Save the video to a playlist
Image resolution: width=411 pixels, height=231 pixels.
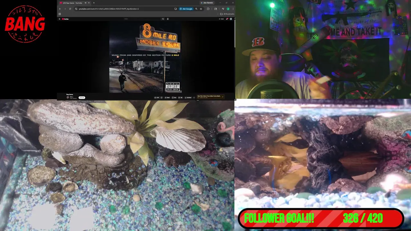pyautogui.click(x=174, y=98)
